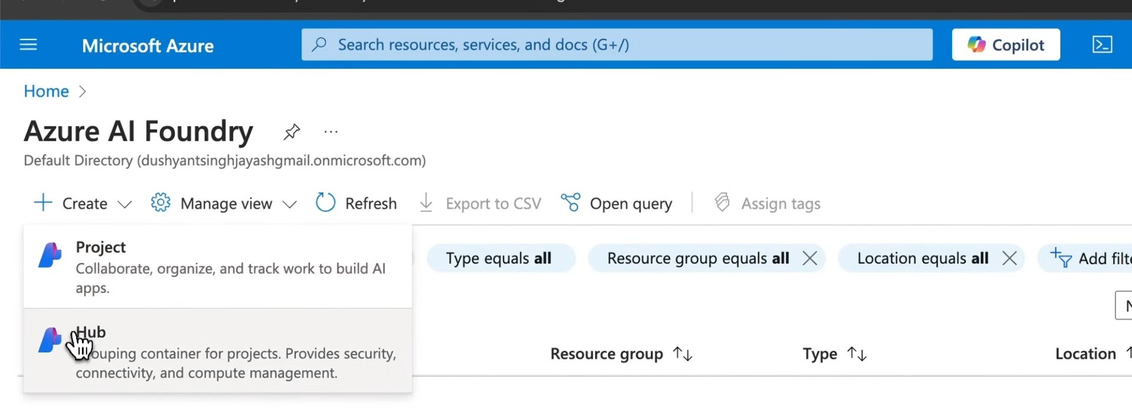The width and height of the screenshot is (1132, 412).
Task: Click the Add filter funnel icon
Action: (x=1061, y=258)
